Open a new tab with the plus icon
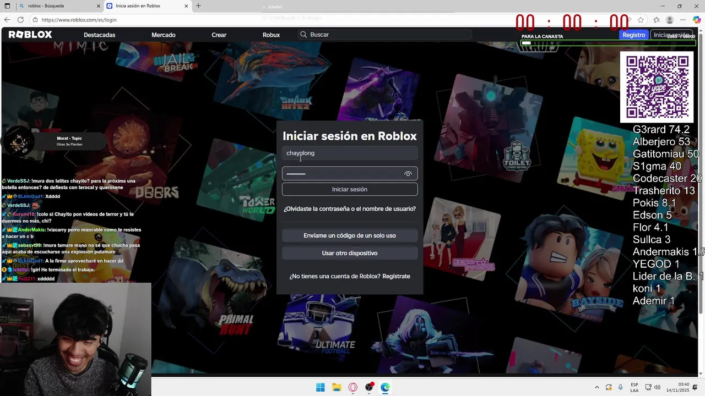This screenshot has height=396, width=705. [x=198, y=6]
